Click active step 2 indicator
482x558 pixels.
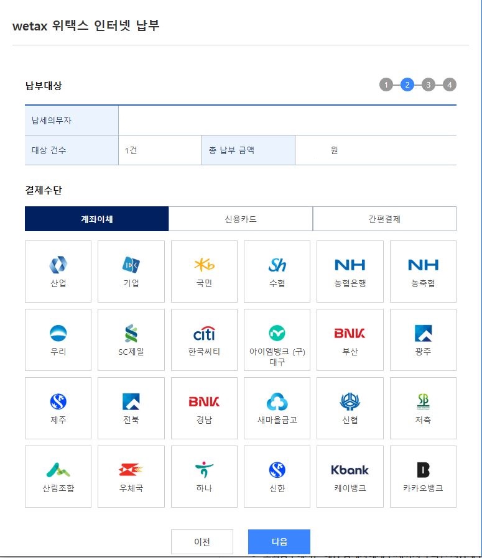coord(407,85)
